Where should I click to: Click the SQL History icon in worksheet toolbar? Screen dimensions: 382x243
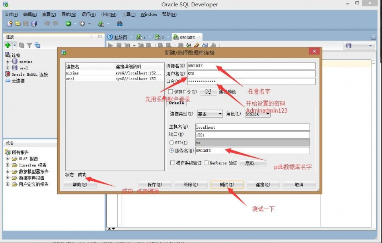(205, 45)
